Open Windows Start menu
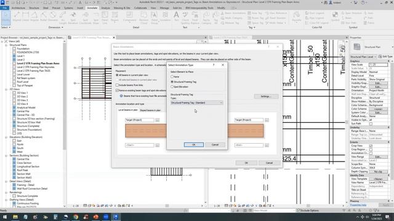 [x=5, y=217]
